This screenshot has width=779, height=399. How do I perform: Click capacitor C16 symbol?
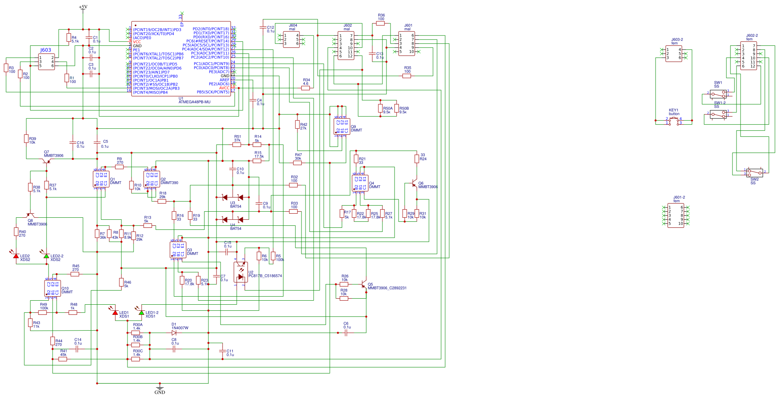coord(73,143)
